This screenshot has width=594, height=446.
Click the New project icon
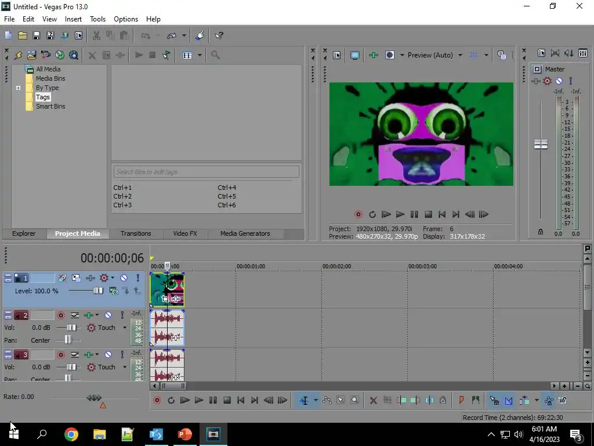click(x=8, y=35)
